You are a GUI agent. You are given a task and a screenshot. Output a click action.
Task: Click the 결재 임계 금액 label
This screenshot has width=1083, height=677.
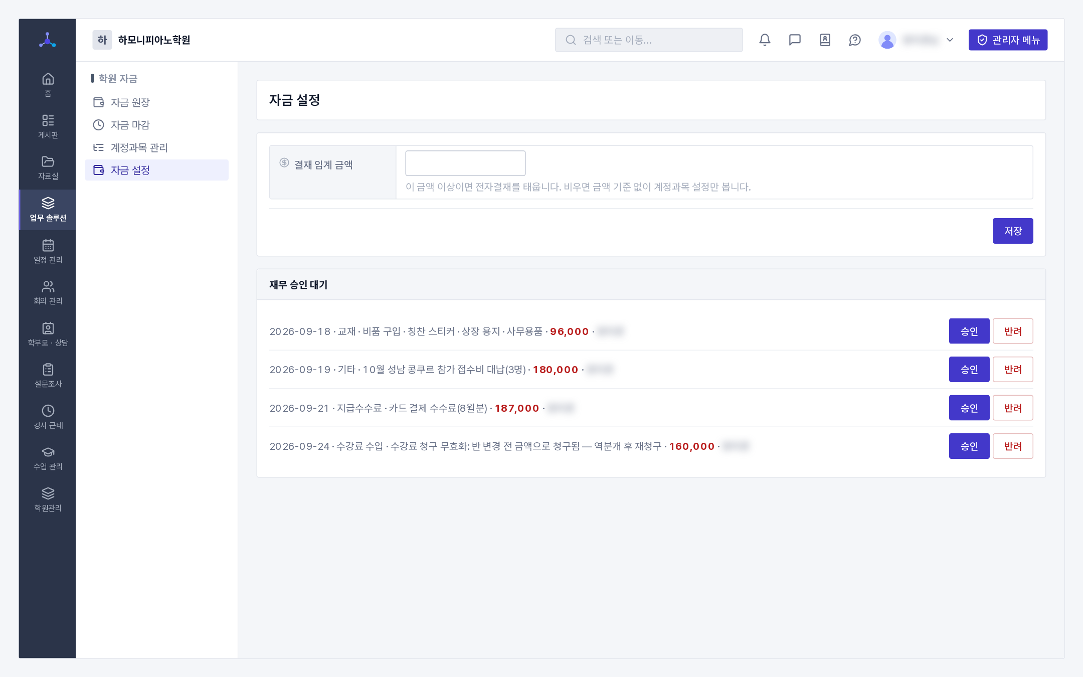[x=323, y=164]
